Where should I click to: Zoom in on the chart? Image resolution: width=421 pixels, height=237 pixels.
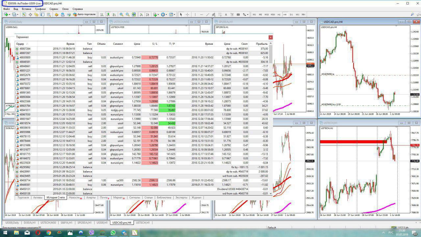(121, 14)
